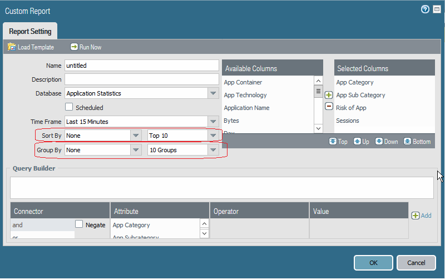Click the Cancel button
This screenshot has width=445, height=280.
(x=416, y=263)
